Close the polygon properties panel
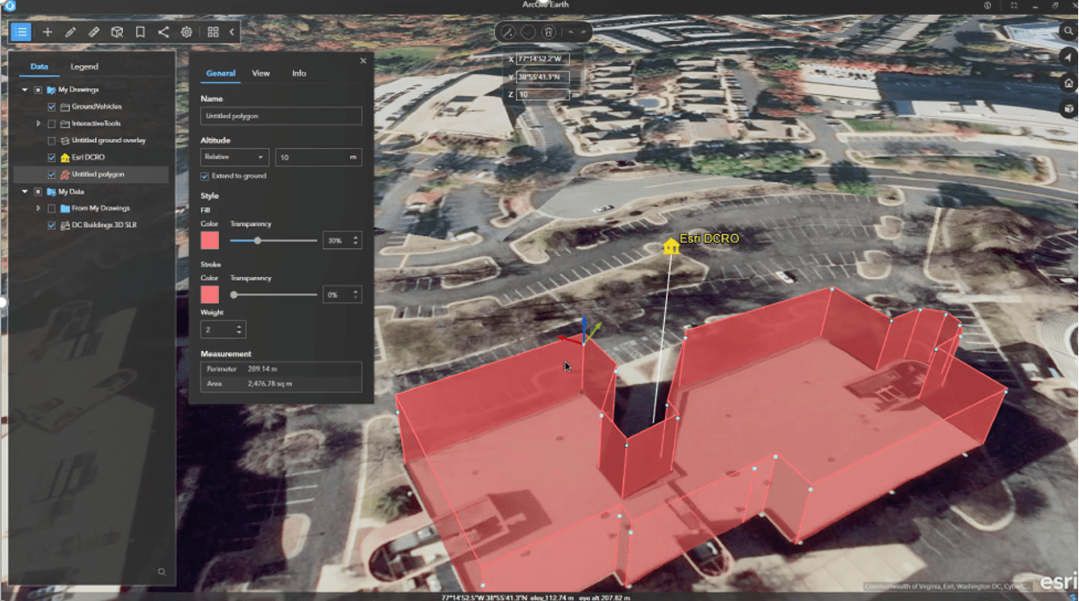Screen dimensions: 1079x601 click(x=363, y=61)
